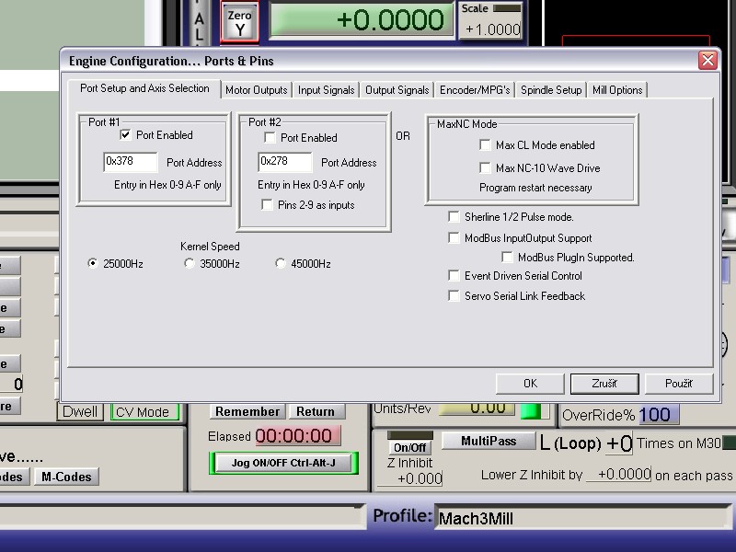The width and height of the screenshot is (736, 552).
Task: Open the Encoder/MPG's tab
Action: pos(475,90)
